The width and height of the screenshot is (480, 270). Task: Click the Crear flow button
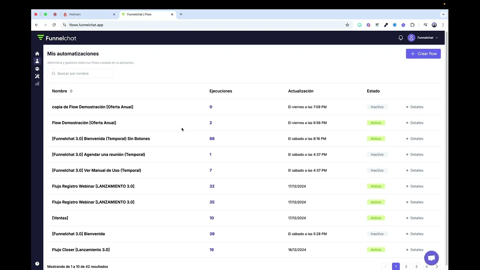tap(423, 54)
